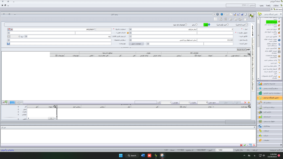Select خرید (وارداتی) radio button
Screen dimensions: 283x159
(x=228, y=25)
